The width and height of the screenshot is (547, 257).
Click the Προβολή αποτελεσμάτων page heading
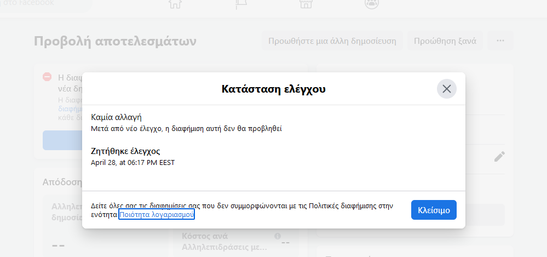(x=115, y=41)
